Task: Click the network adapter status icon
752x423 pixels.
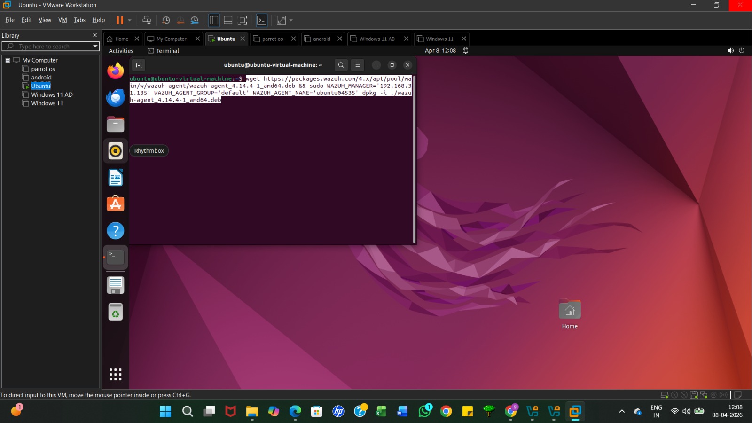Action: point(704,395)
